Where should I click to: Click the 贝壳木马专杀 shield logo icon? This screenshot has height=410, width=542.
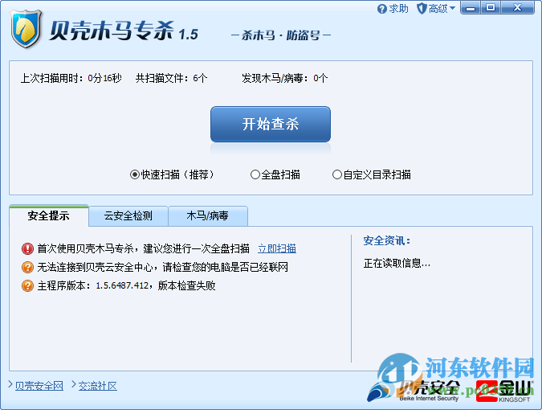point(26,29)
